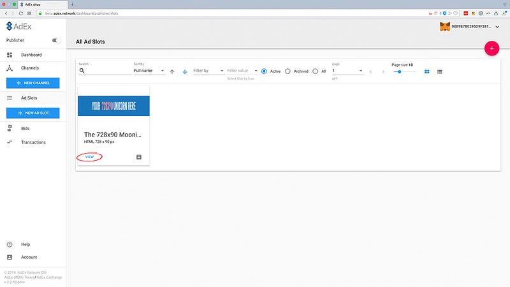The height and width of the screenshot is (287, 510).
Task: Click the Help question mark icon
Action: [10, 244]
